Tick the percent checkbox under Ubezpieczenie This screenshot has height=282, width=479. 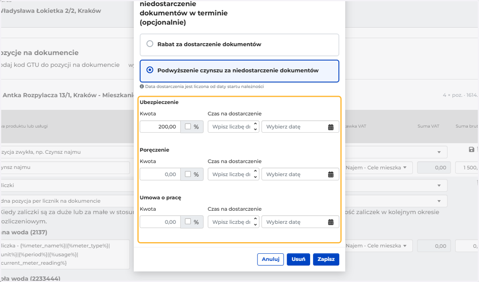click(188, 127)
